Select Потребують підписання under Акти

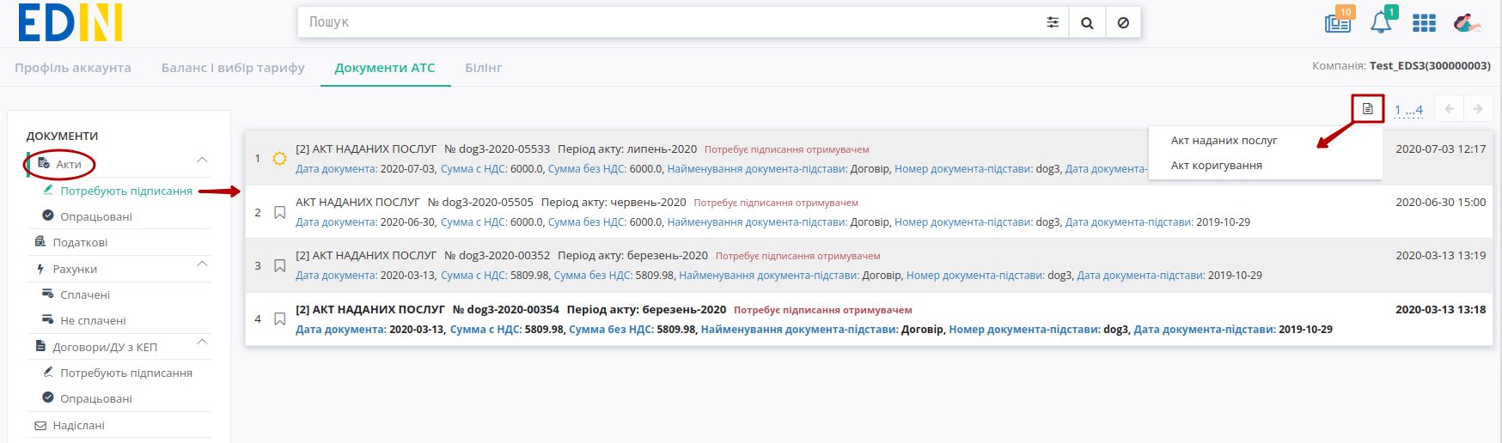(x=126, y=191)
